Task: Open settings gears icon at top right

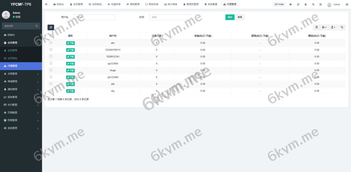Action: (347, 4)
